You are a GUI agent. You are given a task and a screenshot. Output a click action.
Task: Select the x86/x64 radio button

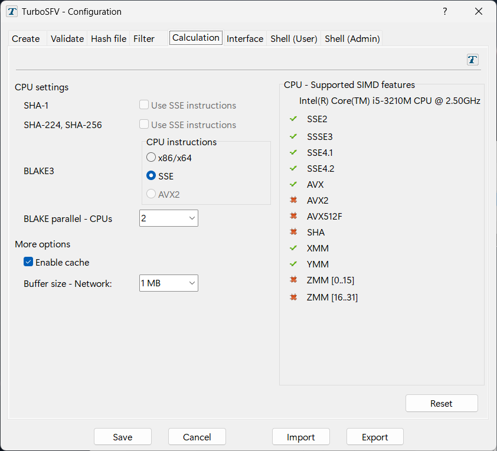[151, 158]
